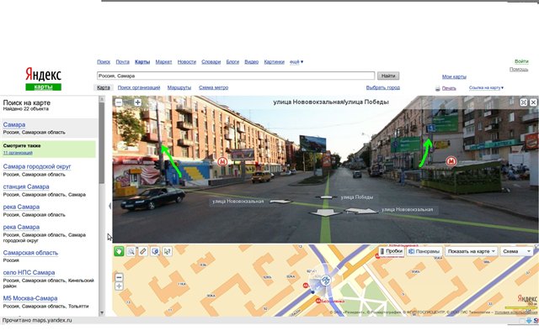Click the Выбрать город link
This screenshot has height=336, width=539.
click(x=383, y=87)
